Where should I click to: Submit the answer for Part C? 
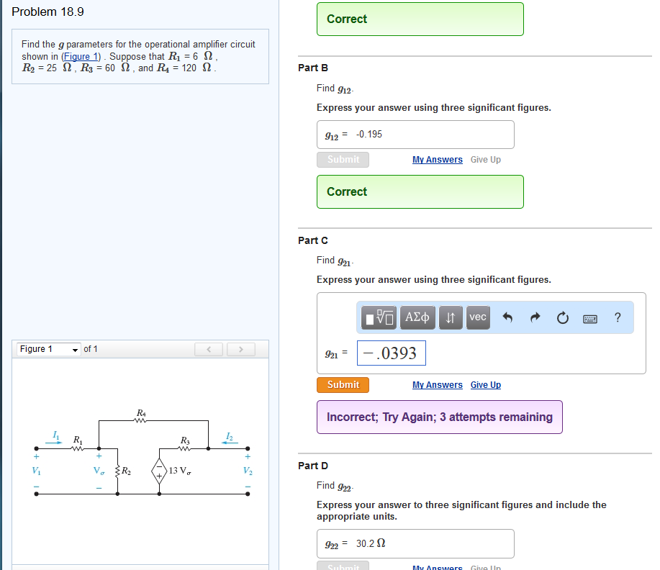point(343,384)
